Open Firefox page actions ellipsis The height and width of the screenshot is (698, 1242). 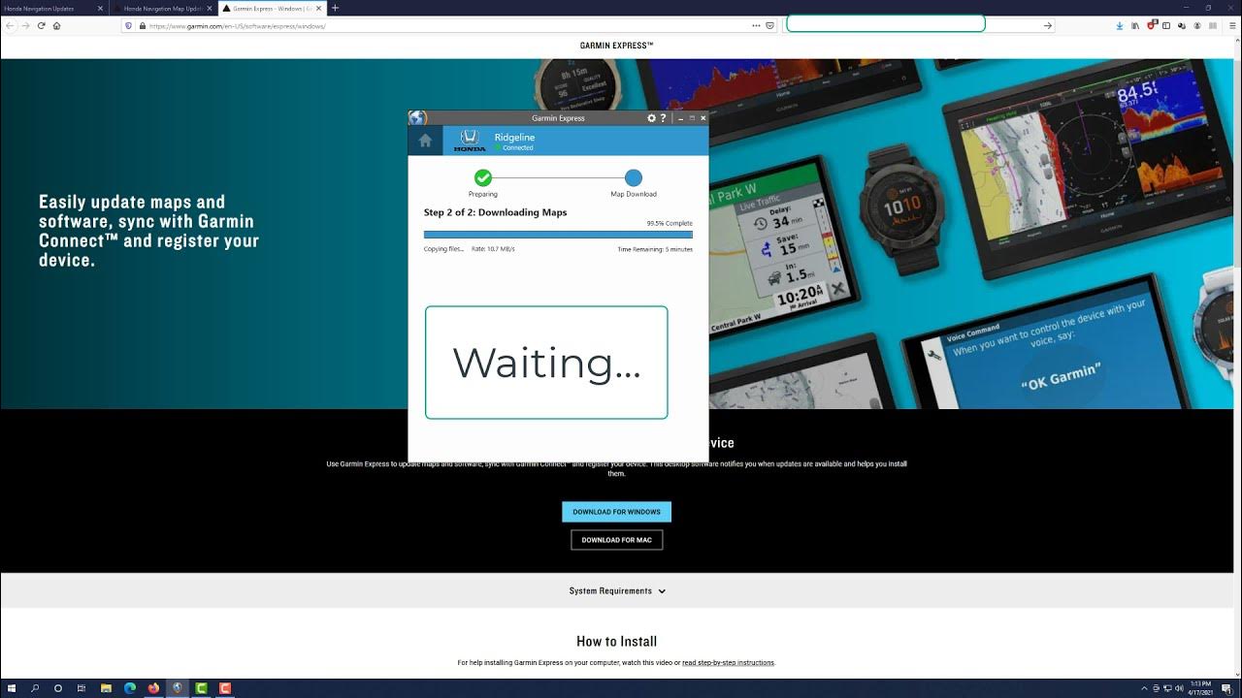click(756, 26)
